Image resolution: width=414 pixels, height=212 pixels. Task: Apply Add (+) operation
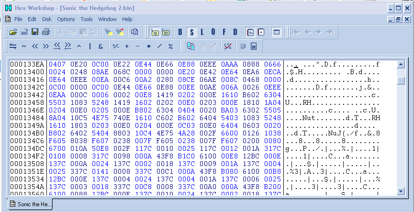pos(127,46)
